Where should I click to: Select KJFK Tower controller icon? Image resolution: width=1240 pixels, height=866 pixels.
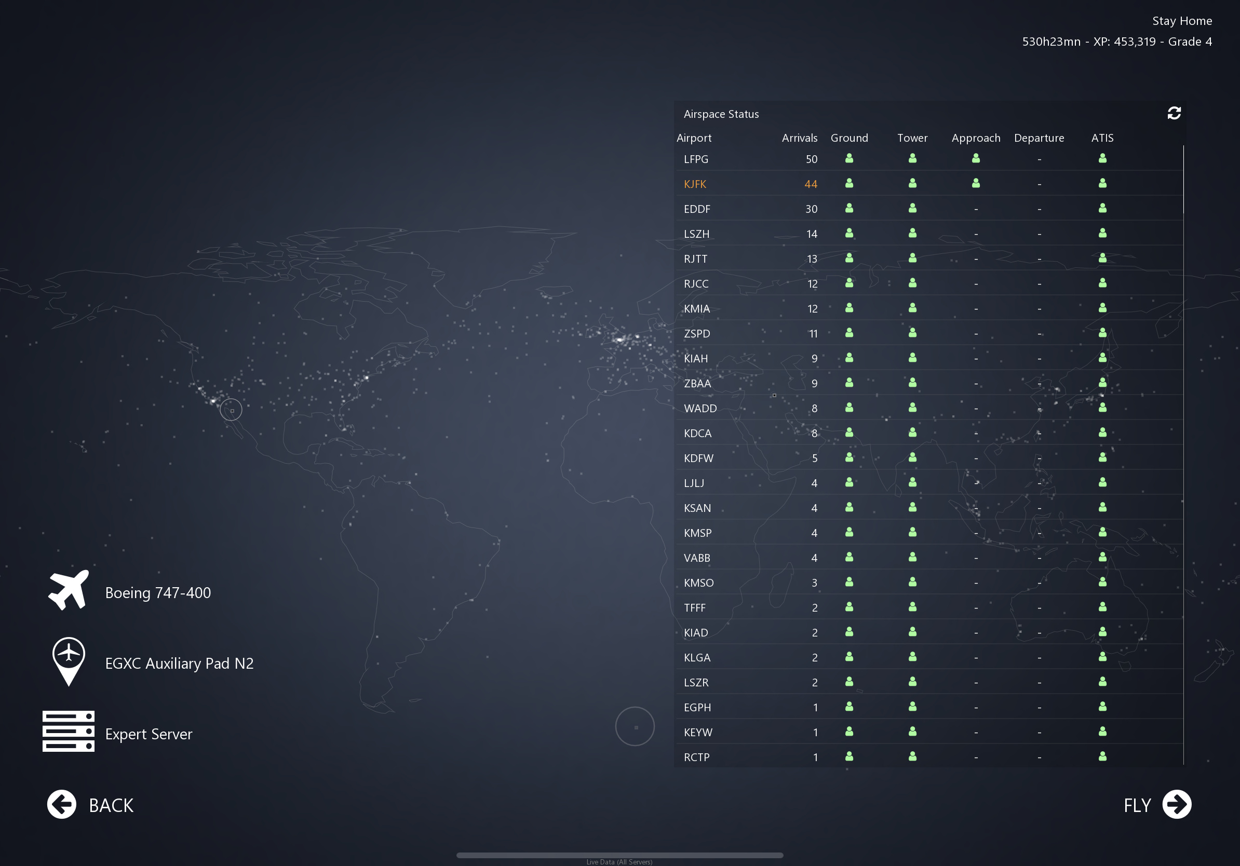(x=912, y=184)
